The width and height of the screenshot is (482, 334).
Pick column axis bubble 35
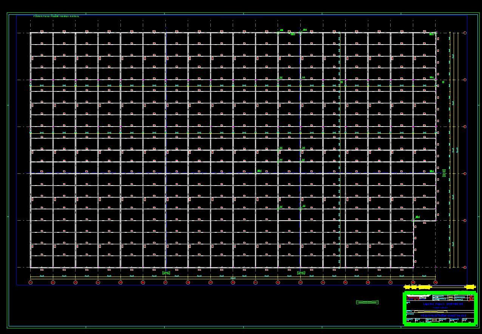(345, 282)
